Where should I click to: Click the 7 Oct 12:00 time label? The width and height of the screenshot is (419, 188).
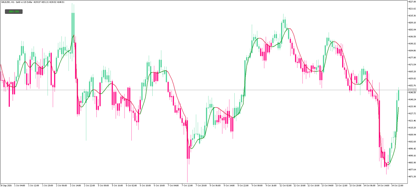point(188,185)
